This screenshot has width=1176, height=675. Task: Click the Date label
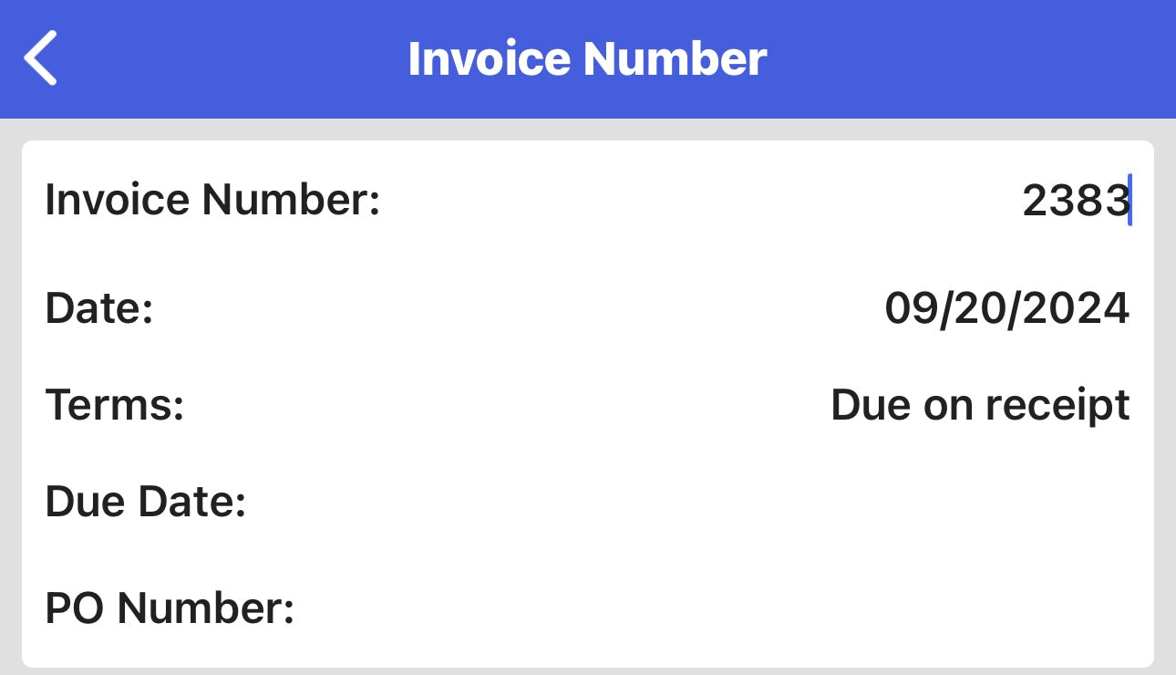[x=99, y=309]
